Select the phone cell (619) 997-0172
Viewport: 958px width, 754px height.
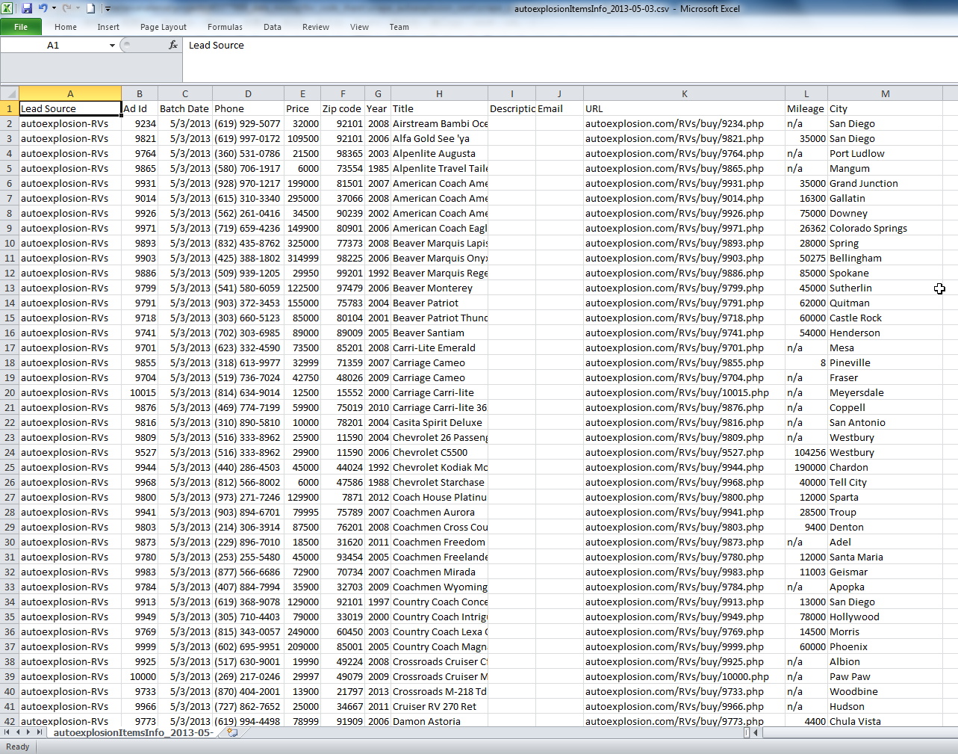pyautogui.click(x=248, y=138)
